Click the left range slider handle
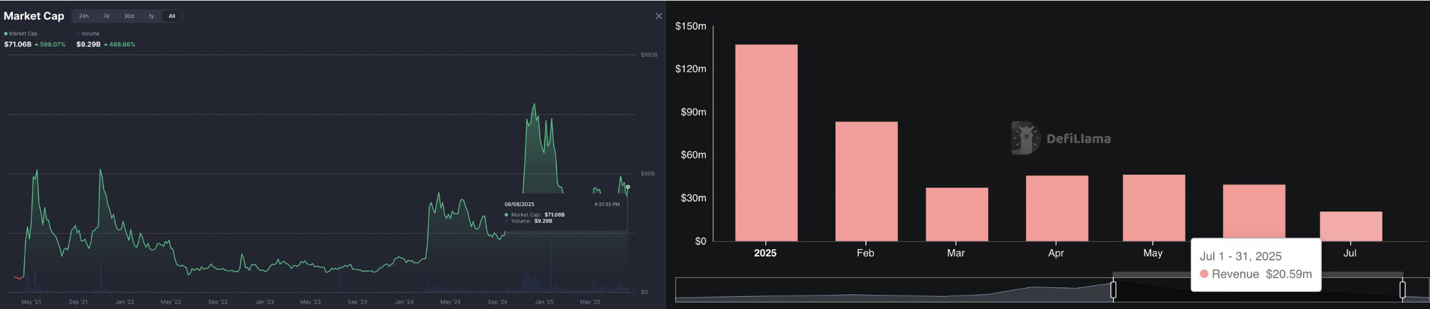 coord(1113,289)
